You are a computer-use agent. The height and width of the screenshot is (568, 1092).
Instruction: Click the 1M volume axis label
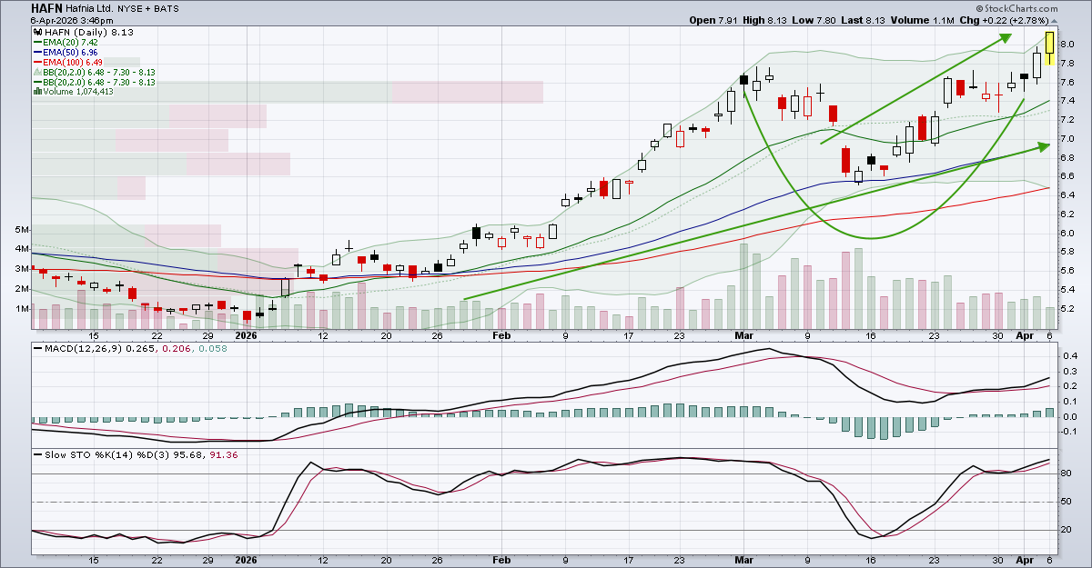click(21, 309)
